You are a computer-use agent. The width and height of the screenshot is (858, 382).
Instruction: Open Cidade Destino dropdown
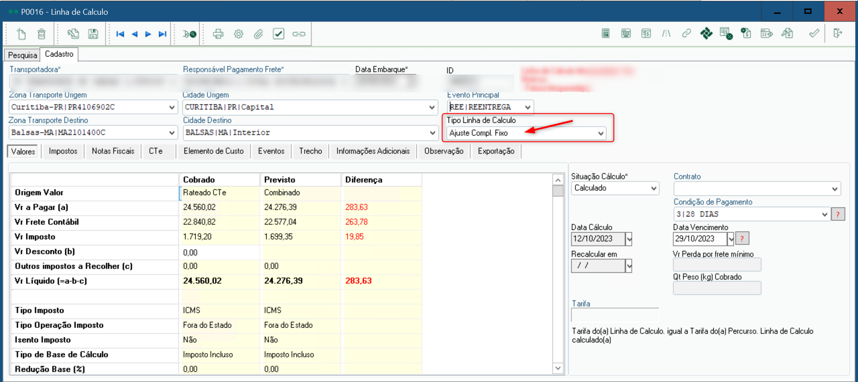coord(432,133)
